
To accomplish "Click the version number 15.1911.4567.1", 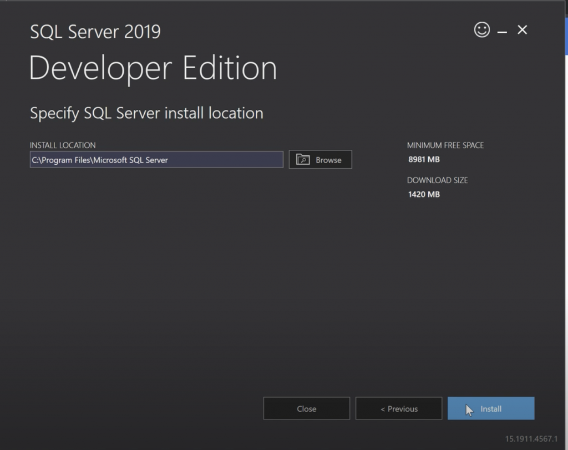I will (531, 439).
